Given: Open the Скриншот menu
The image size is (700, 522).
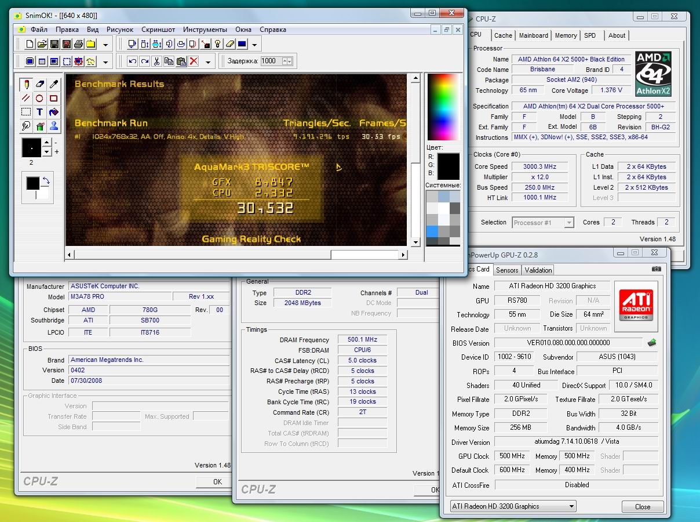Looking at the screenshot, I should click(158, 30).
